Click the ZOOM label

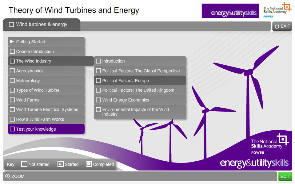[x=18, y=176]
